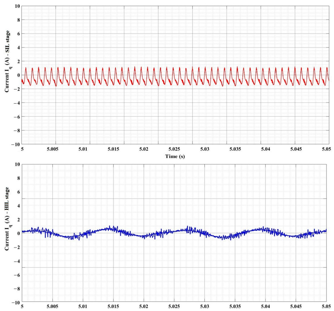The height and width of the screenshot is (311, 334).
Task: Click the 5.05 x-tick label of the SIL plot
Action: point(329,149)
